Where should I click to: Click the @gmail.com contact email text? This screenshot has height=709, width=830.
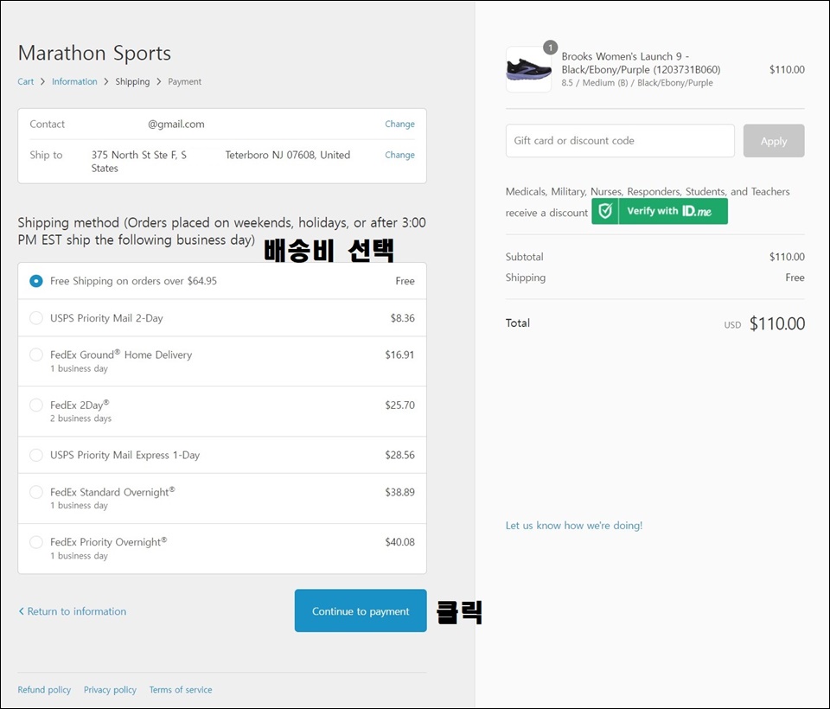click(x=176, y=124)
